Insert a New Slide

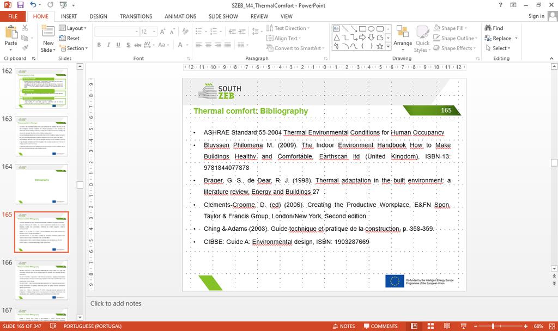[x=48, y=39]
